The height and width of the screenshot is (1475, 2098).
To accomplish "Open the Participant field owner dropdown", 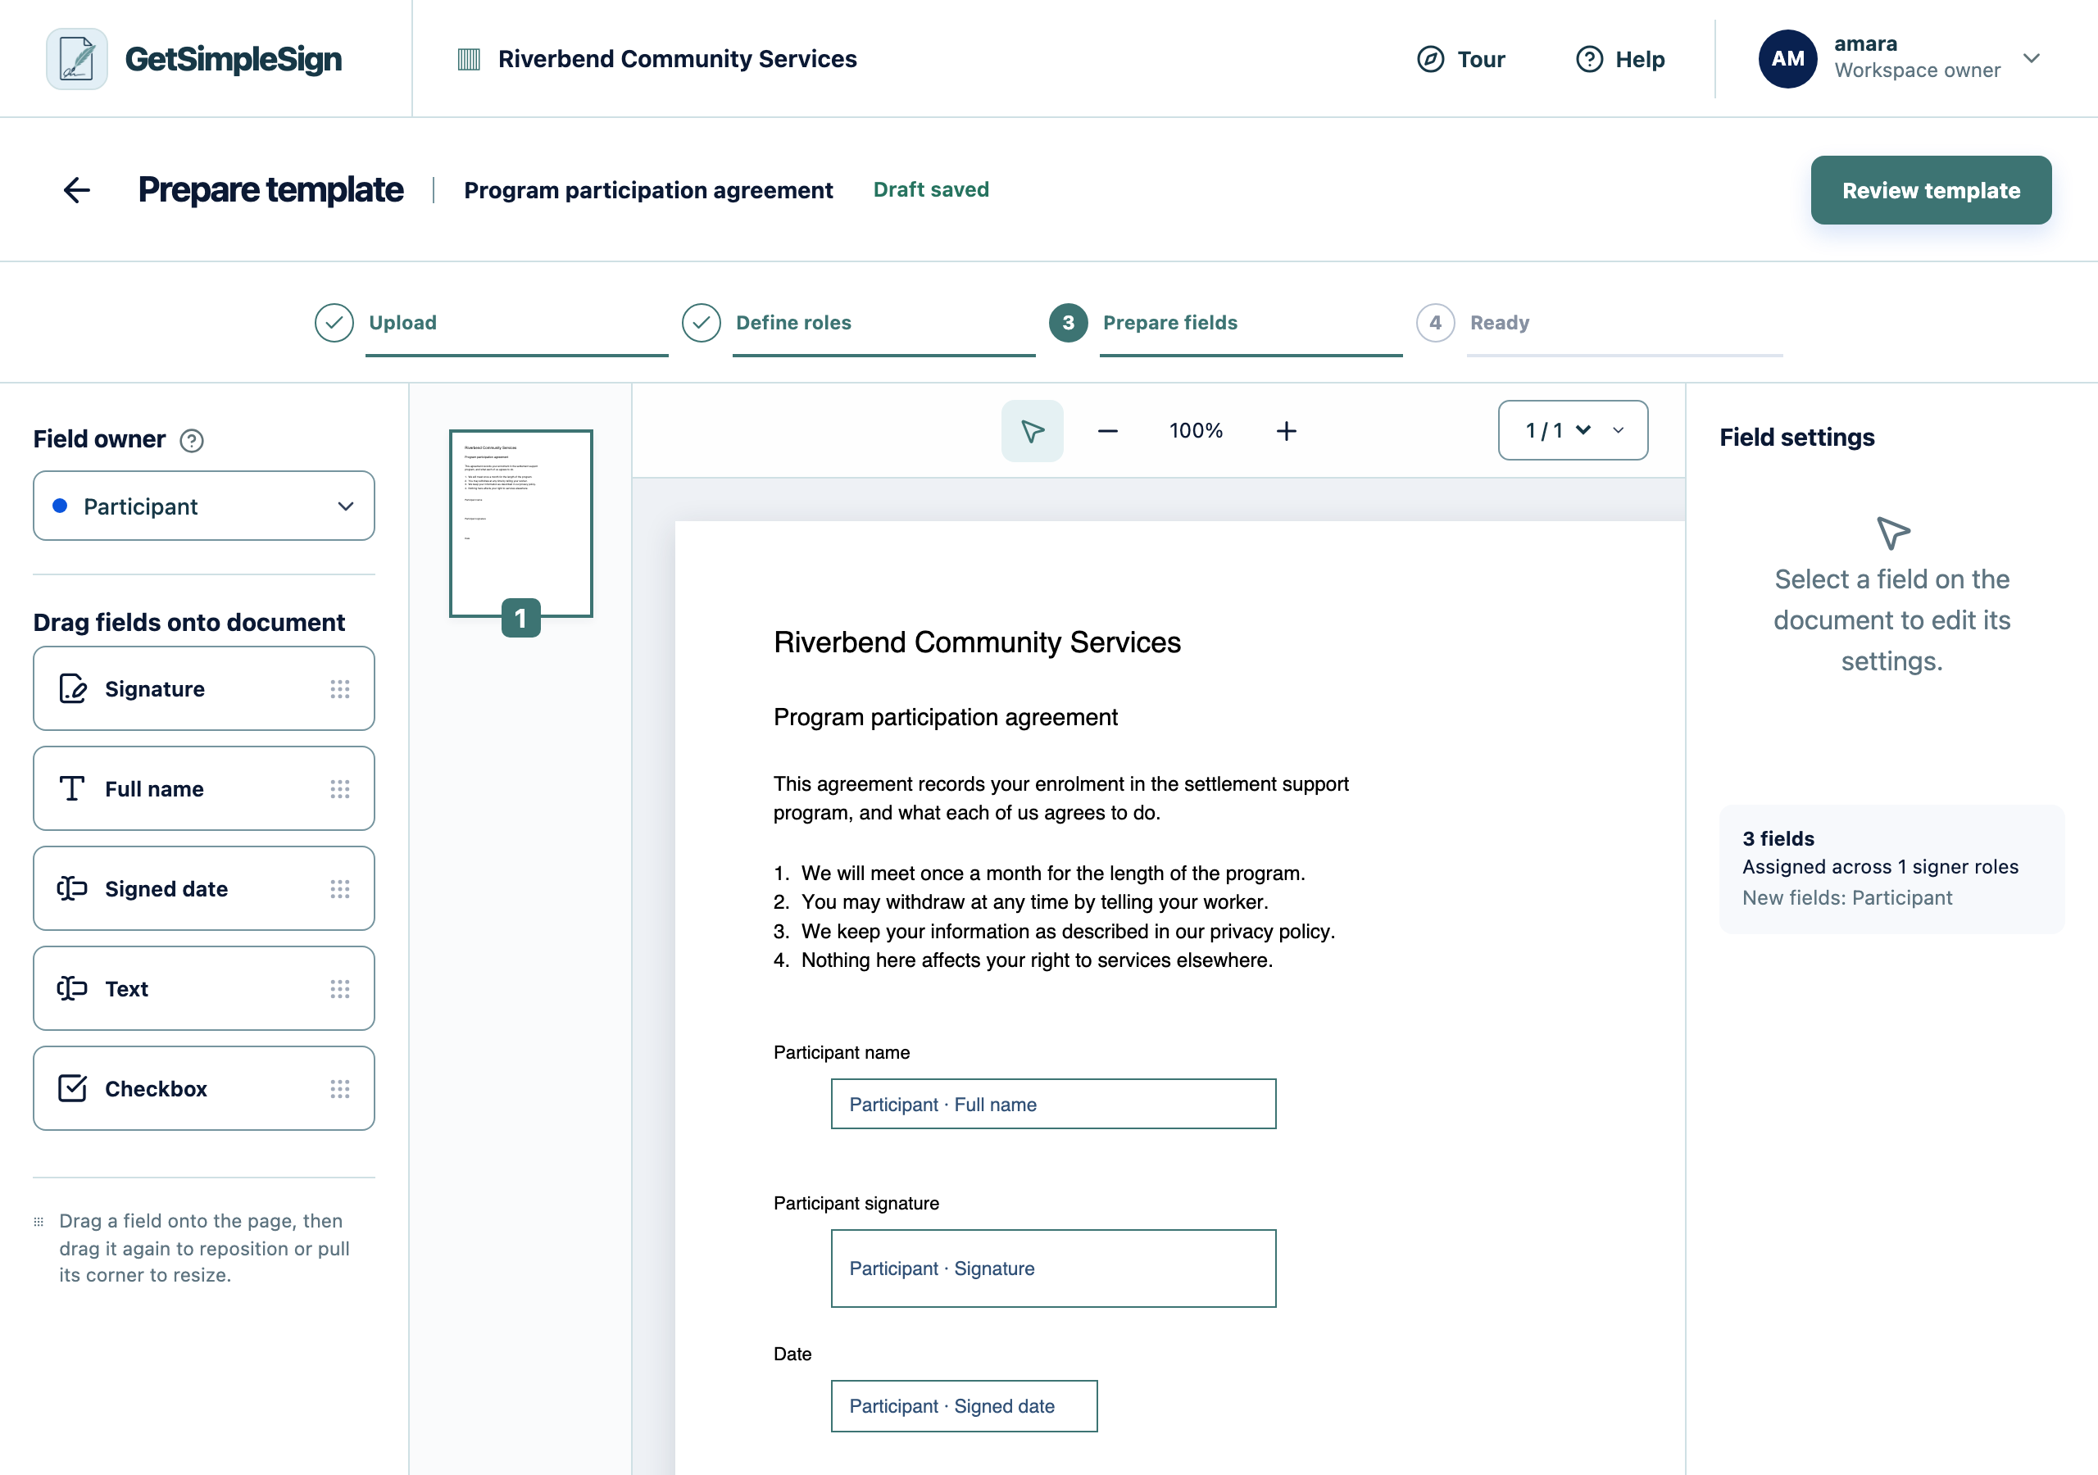I will point(204,506).
